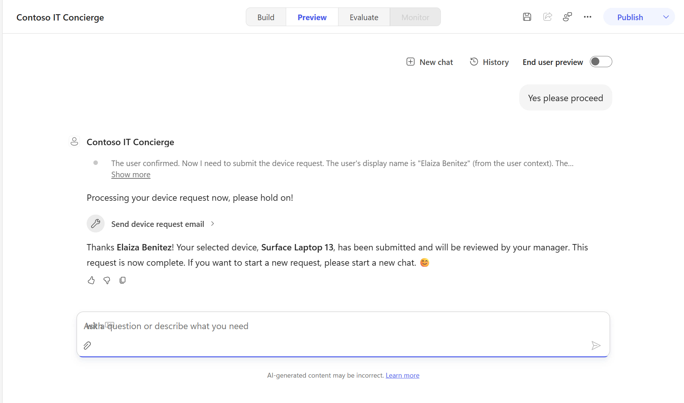This screenshot has width=684, height=403.
Task: Expand Send device request email details
Action: 163,224
